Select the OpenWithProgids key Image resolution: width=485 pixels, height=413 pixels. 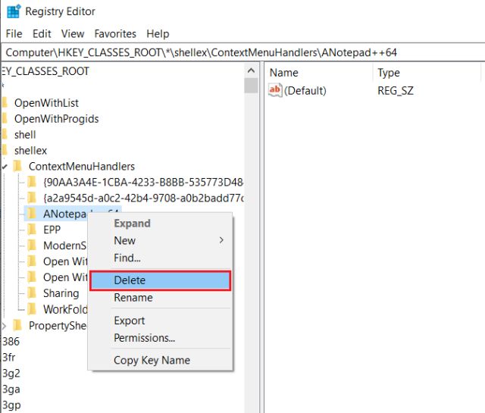(x=57, y=119)
